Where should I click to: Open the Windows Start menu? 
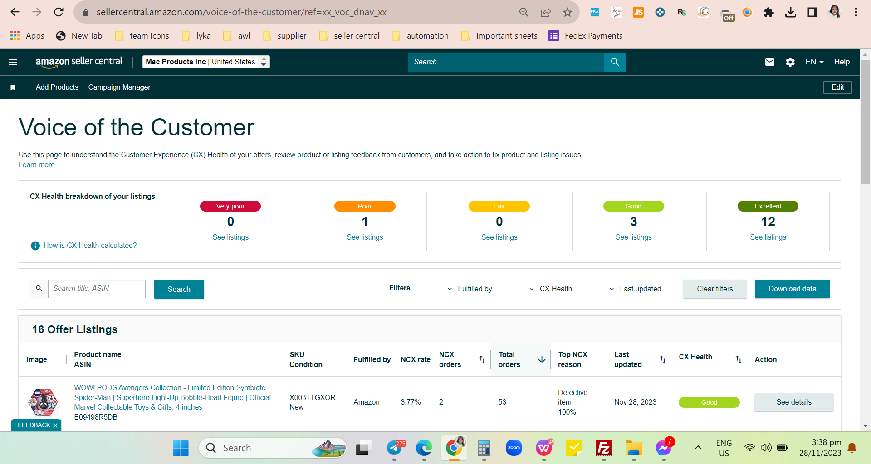pos(181,448)
